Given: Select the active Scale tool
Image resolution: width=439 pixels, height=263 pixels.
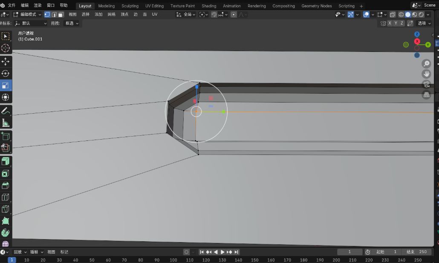Looking at the screenshot, I should [6, 85].
